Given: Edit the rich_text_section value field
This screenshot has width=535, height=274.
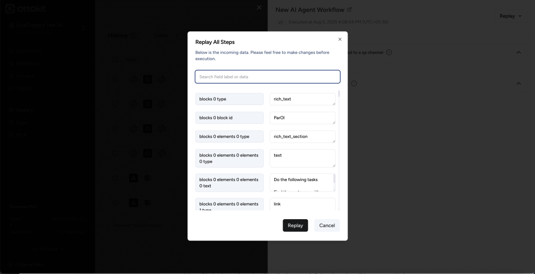Looking at the screenshot, I should pyautogui.click(x=301, y=137).
